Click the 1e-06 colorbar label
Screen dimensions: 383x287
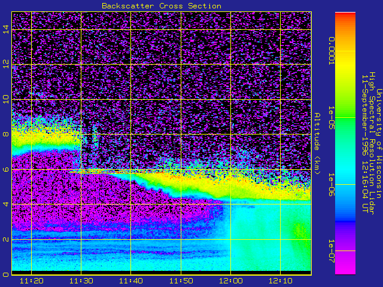[331, 185]
